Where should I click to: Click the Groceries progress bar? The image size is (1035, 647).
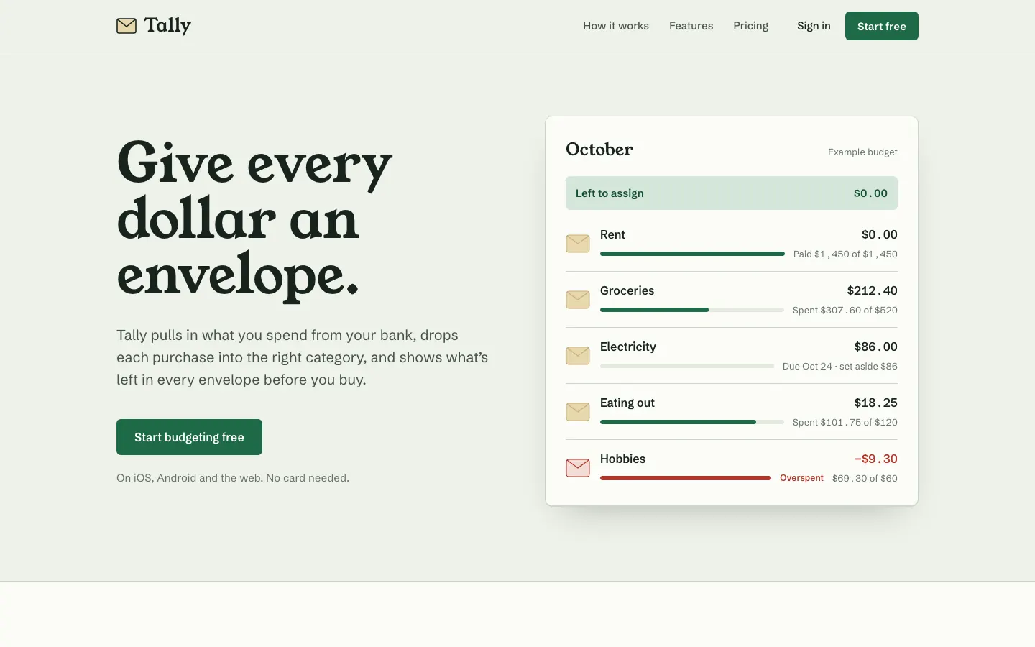(692, 310)
